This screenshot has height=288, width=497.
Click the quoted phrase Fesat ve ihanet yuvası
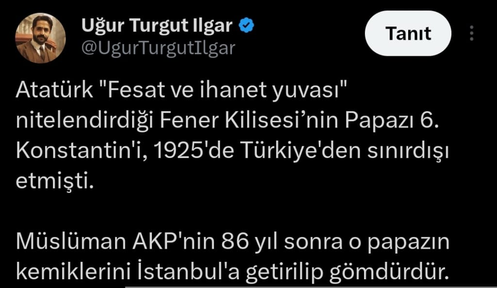(223, 91)
